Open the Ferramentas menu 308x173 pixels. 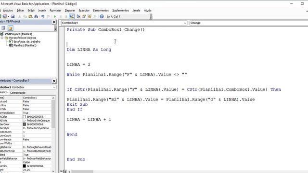pos(101,11)
